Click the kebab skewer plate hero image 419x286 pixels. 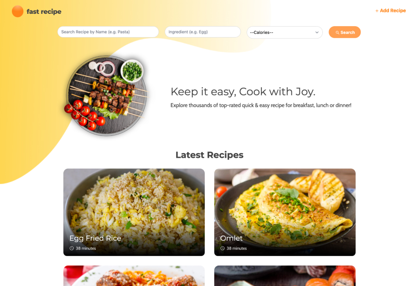click(x=106, y=95)
